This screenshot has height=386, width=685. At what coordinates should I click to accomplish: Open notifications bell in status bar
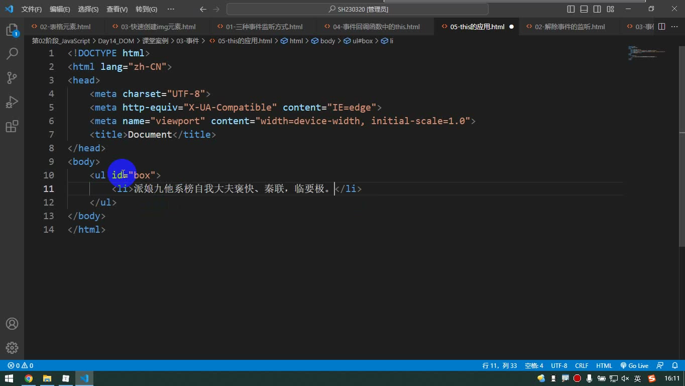pyautogui.click(x=675, y=366)
